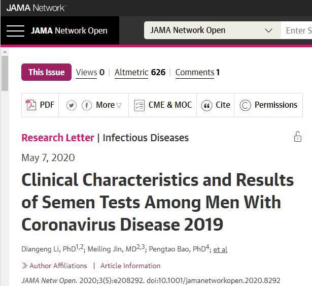This screenshot has width=312, height=286.
Task: Show all authors via et al
Action: (220, 249)
